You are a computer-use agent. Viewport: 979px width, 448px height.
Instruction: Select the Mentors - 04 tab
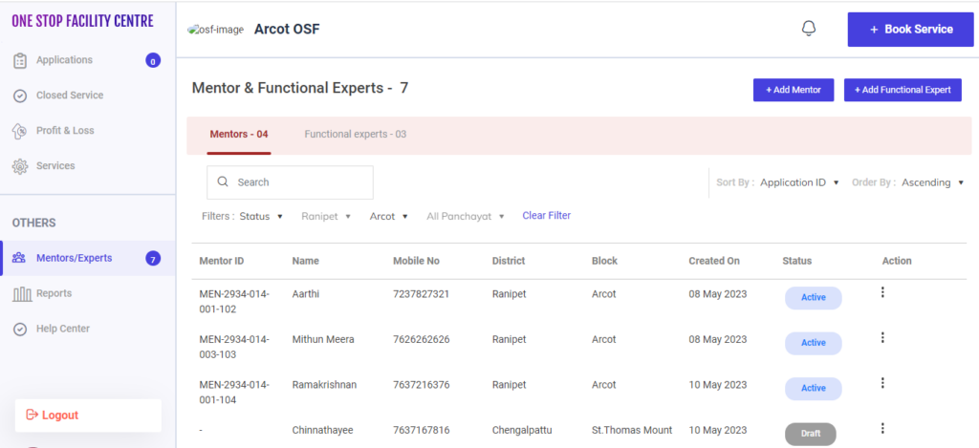pyautogui.click(x=238, y=135)
